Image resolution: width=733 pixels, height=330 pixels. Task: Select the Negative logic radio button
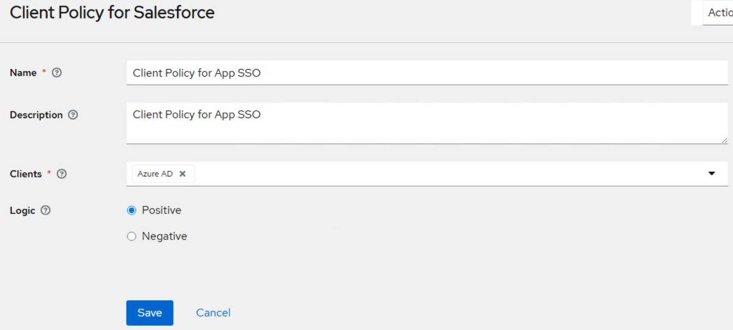(132, 236)
